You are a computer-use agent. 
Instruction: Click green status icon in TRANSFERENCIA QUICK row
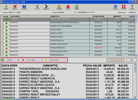click(x=6, y=52)
